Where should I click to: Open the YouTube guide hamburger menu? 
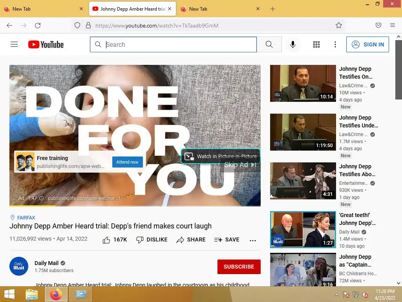(x=14, y=44)
